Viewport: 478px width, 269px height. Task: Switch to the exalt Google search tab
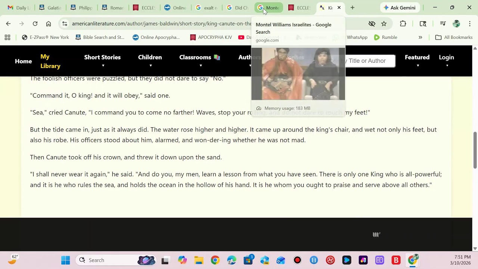[206, 7]
